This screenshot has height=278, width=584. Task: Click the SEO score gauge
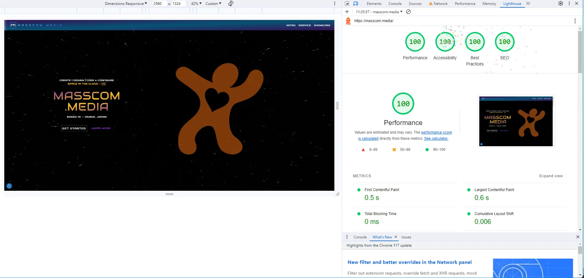[x=504, y=42]
